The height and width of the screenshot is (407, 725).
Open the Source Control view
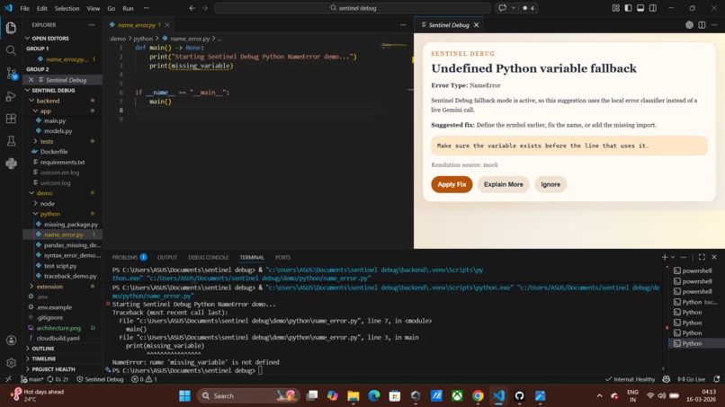click(11, 73)
